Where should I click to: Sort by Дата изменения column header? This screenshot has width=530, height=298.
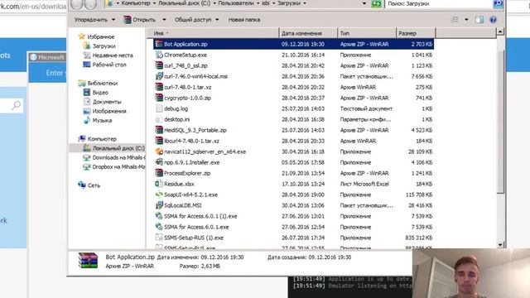tap(308, 33)
